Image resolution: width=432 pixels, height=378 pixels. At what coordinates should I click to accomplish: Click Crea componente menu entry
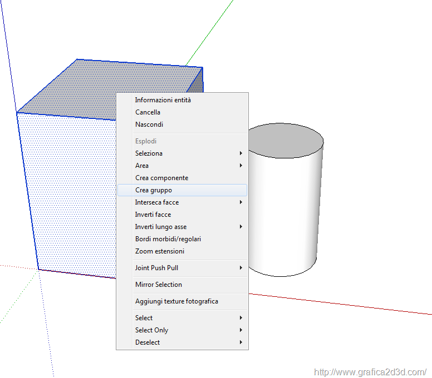click(x=161, y=178)
